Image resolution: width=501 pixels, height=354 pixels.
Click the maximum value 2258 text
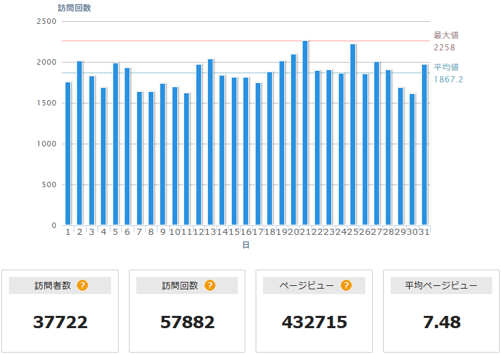pos(444,48)
